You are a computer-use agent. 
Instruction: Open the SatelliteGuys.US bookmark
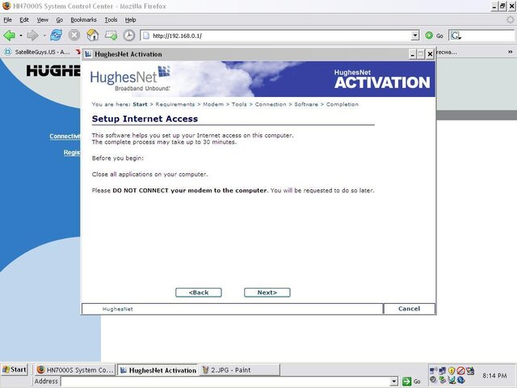pyautogui.click(x=37, y=52)
